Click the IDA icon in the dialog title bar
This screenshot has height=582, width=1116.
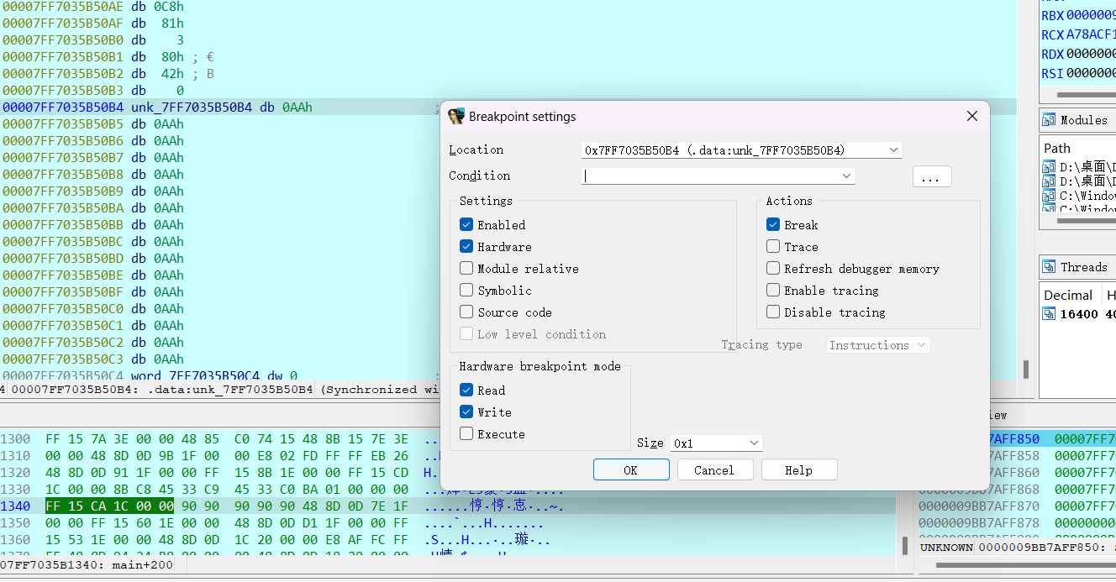(x=456, y=117)
